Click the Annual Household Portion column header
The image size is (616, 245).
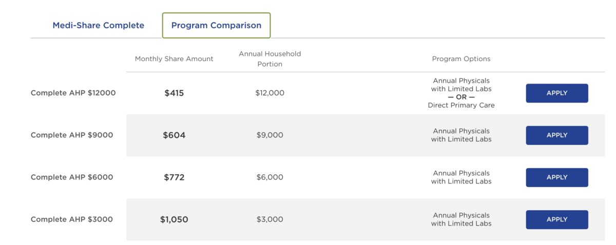[x=269, y=59]
